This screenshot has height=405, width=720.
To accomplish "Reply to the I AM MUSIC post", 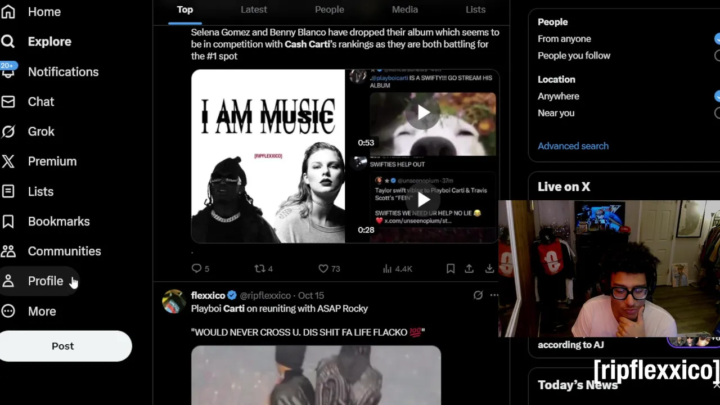I will [x=196, y=269].
